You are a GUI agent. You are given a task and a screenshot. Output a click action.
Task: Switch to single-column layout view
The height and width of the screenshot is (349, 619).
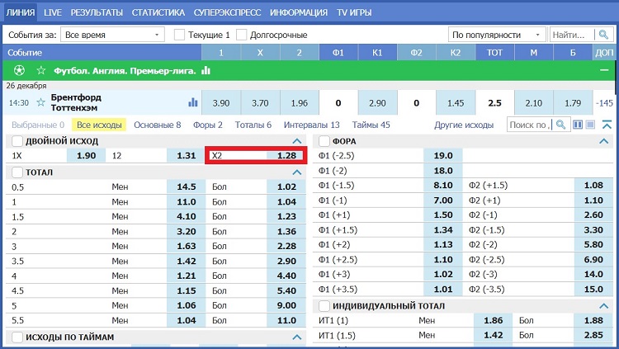point(590,125)
